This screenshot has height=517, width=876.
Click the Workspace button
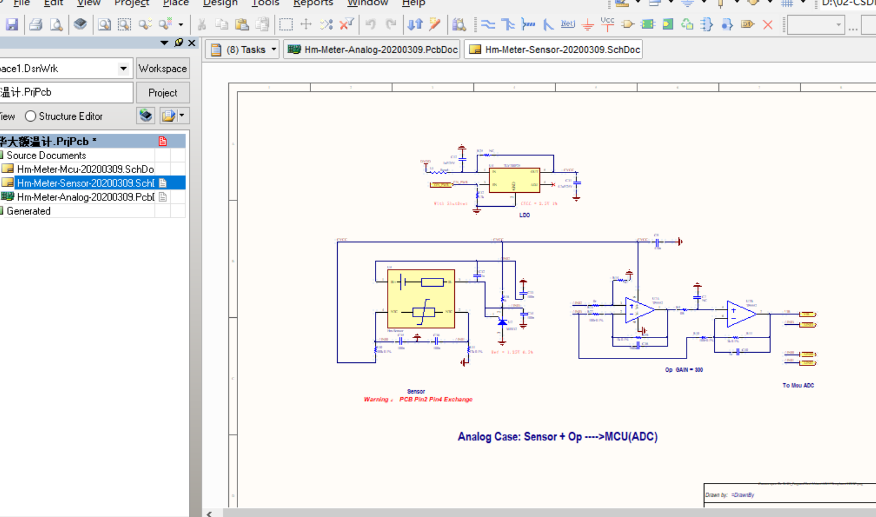[x=163, y=68]
